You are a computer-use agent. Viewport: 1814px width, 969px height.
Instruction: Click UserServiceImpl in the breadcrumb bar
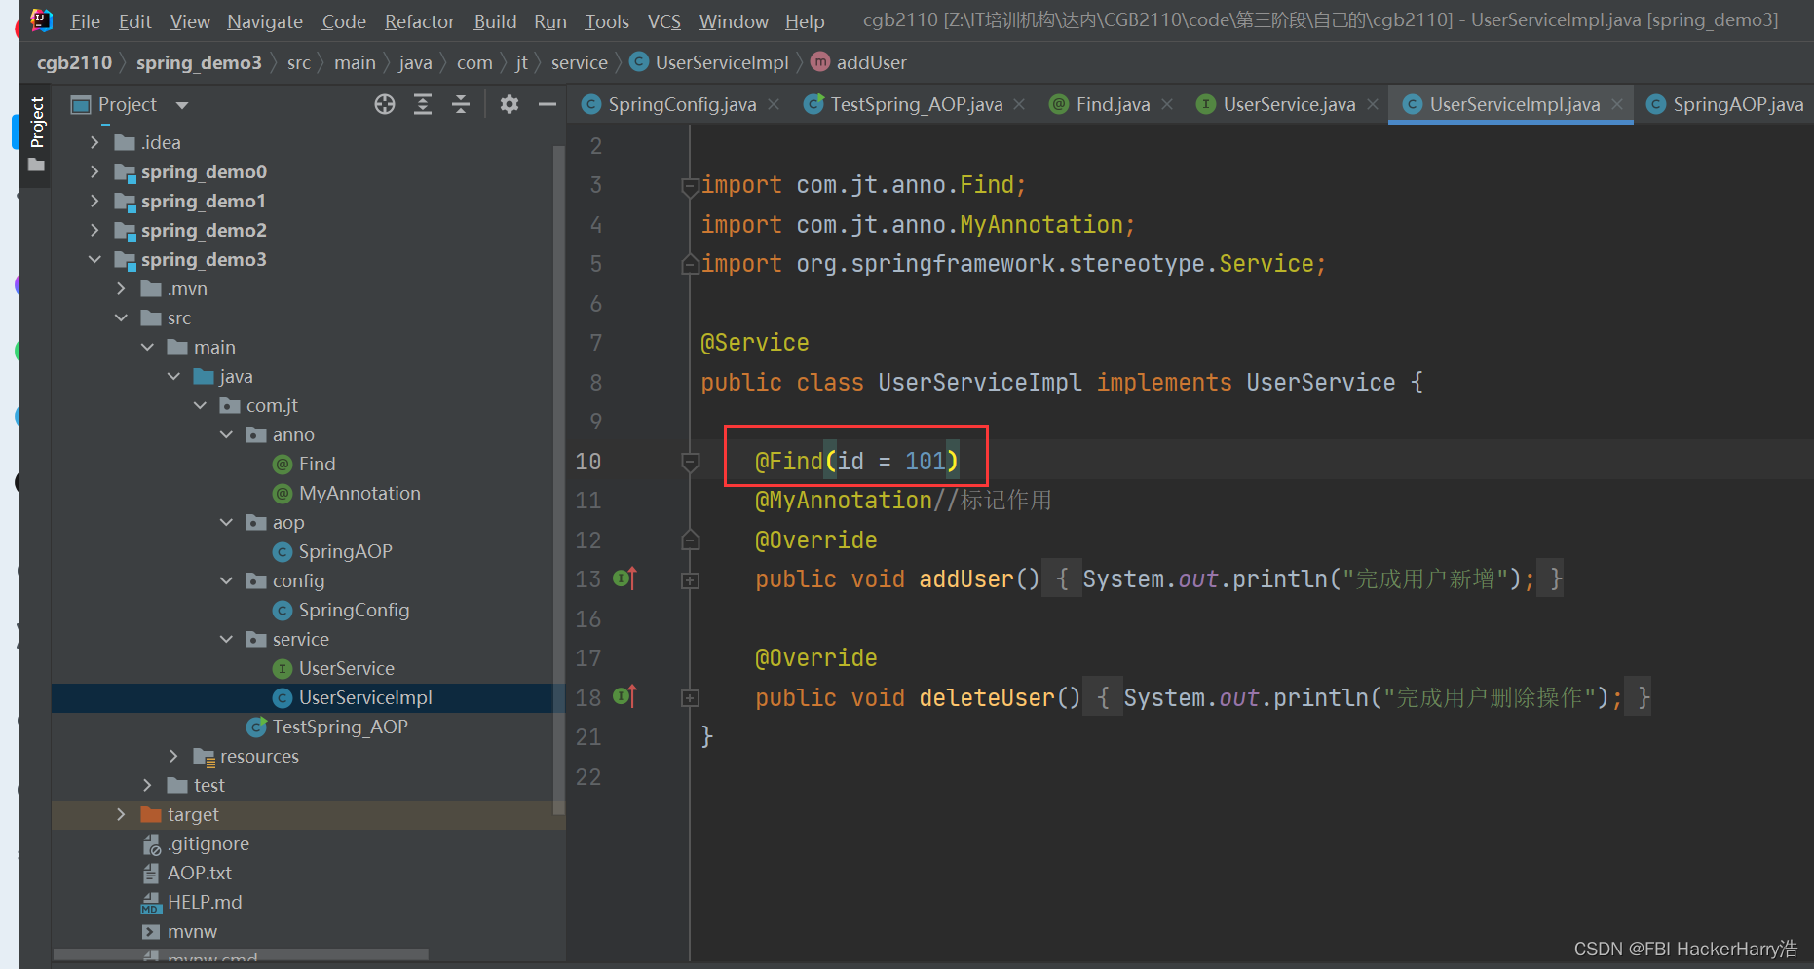[x=721, y=62]
